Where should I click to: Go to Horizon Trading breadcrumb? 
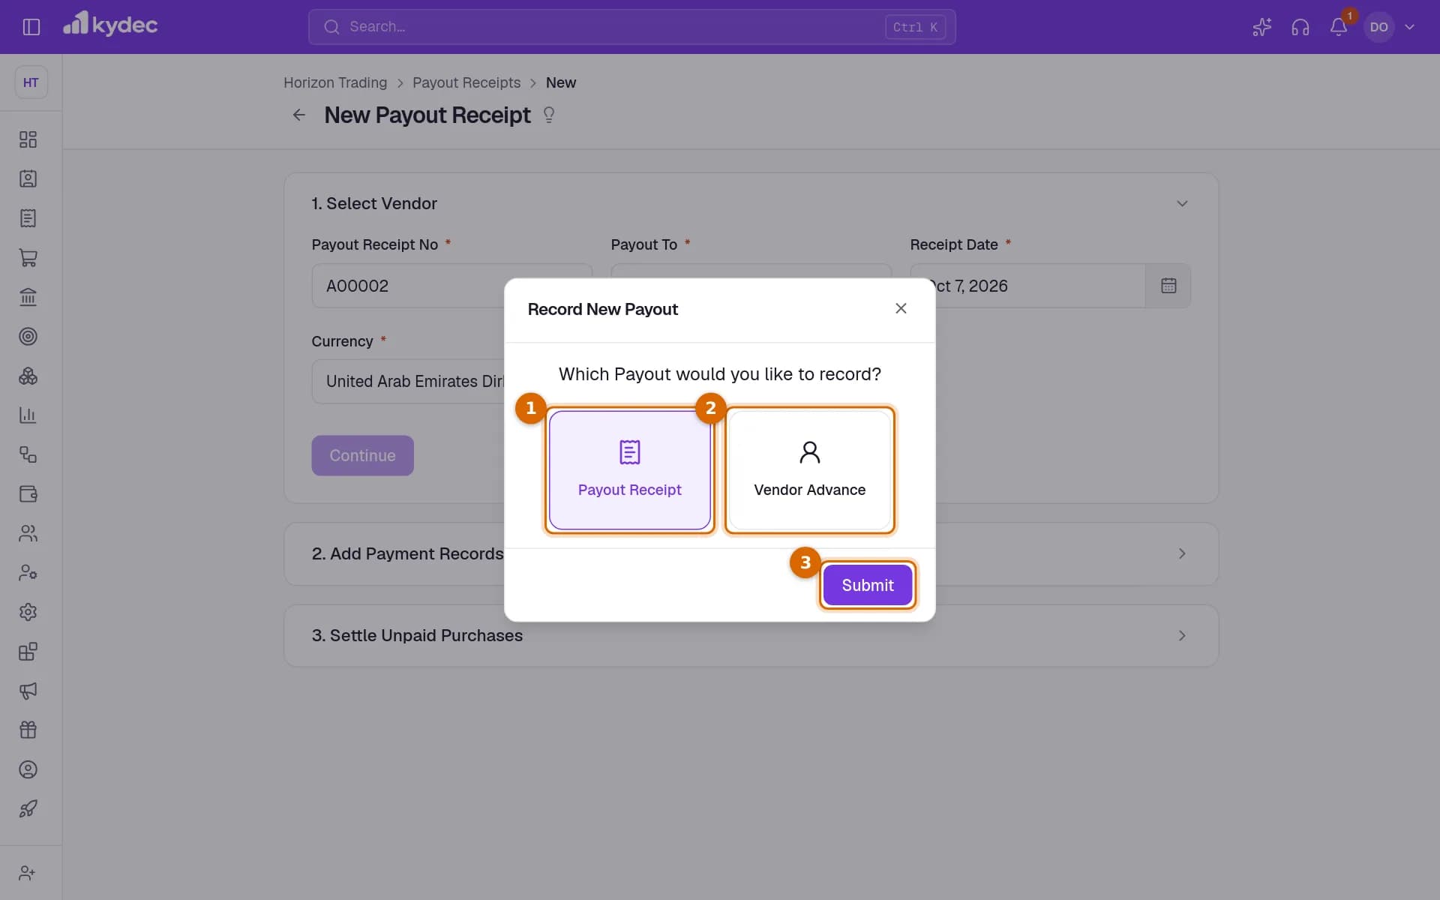point(335,82)
